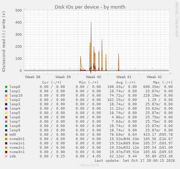The width and height of the screenshot is (180, 169).
Task: Select the sdb legend label
Action: (x=13, y=156)
